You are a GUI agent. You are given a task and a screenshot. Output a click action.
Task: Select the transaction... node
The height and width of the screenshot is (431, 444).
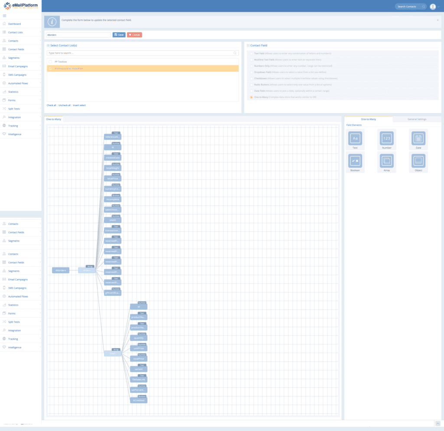point(113,230)
